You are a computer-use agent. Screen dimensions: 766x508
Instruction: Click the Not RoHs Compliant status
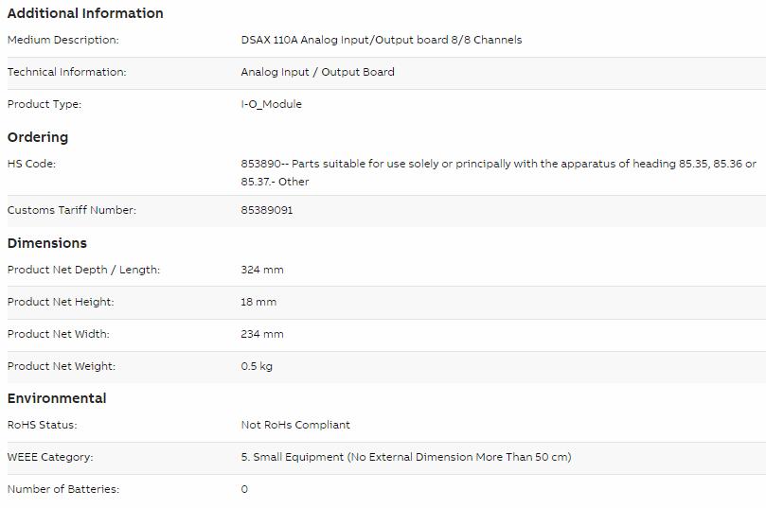pyautogui.click(x=295, y=425)
